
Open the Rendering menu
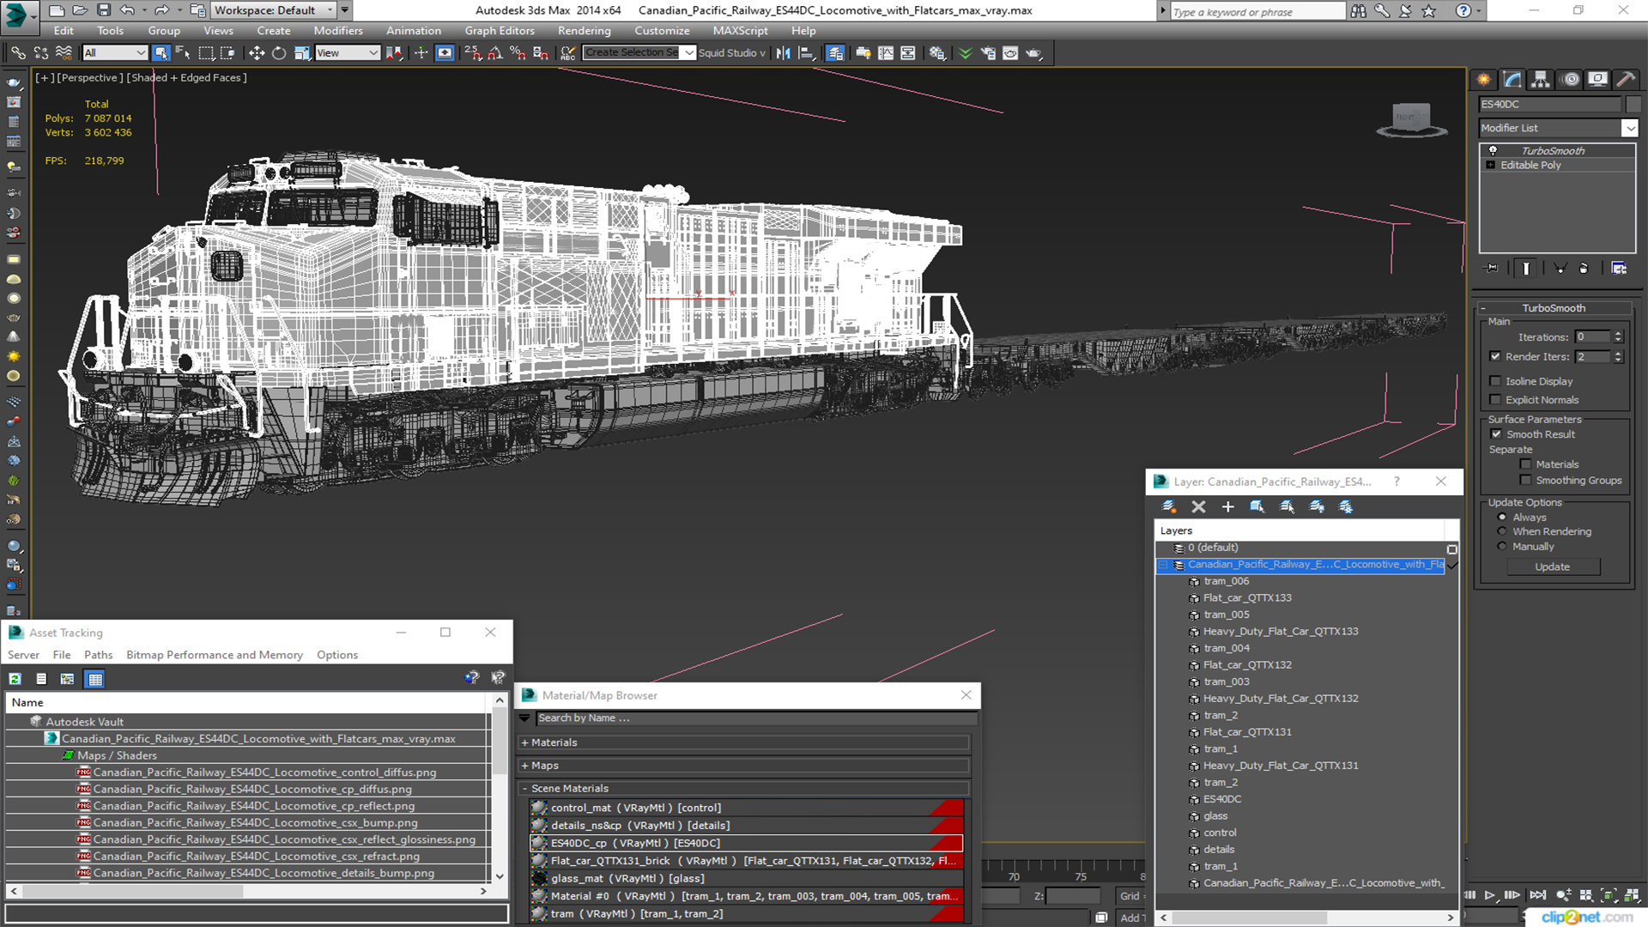click(584, 31)
